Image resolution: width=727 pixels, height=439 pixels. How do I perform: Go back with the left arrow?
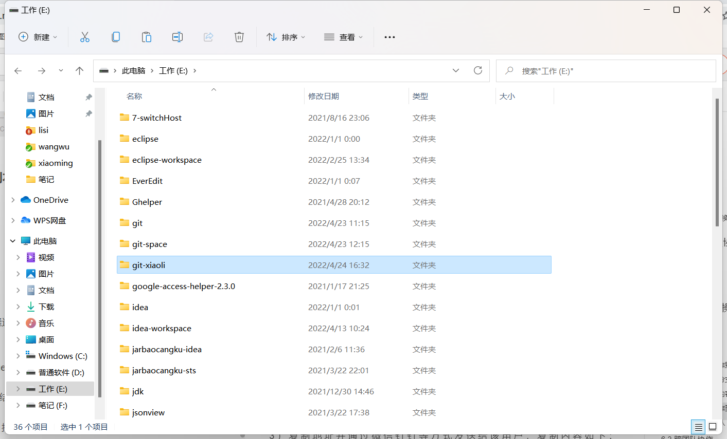(x=18, y=71)
